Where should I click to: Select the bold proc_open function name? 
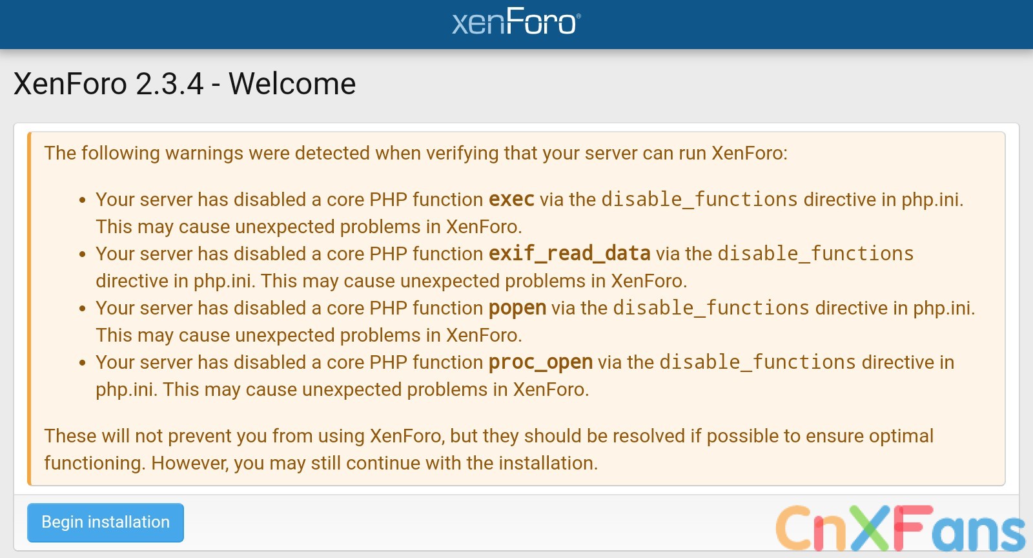click(540, 362)
